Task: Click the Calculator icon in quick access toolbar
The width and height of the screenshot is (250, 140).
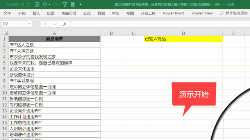Action: 73,5
